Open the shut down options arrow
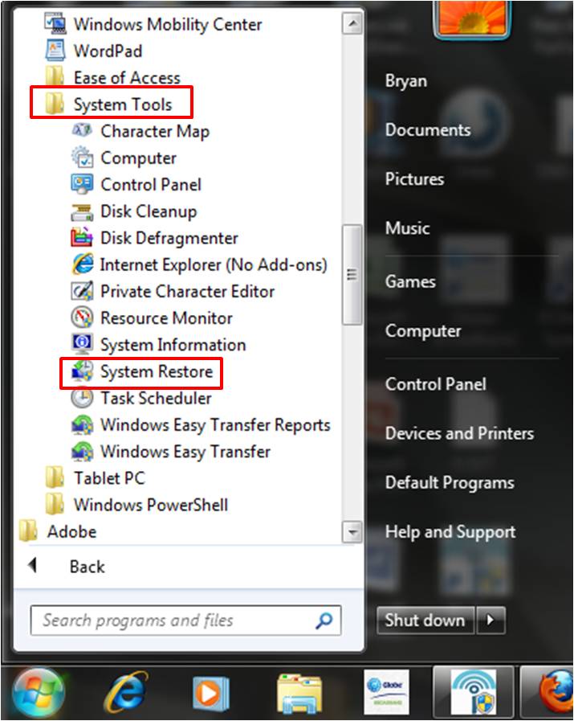Viewport: 574px width, 721px height. pyautogui.click(x=491, y=620)
